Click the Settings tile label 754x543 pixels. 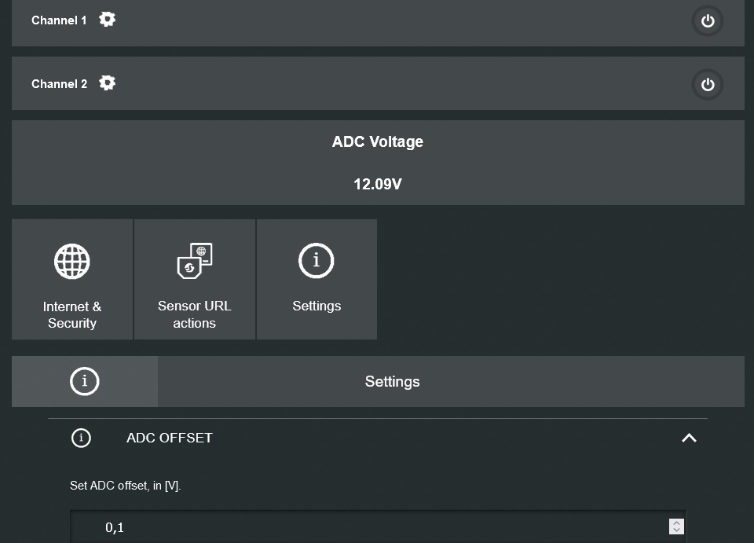tap(317, 306)
